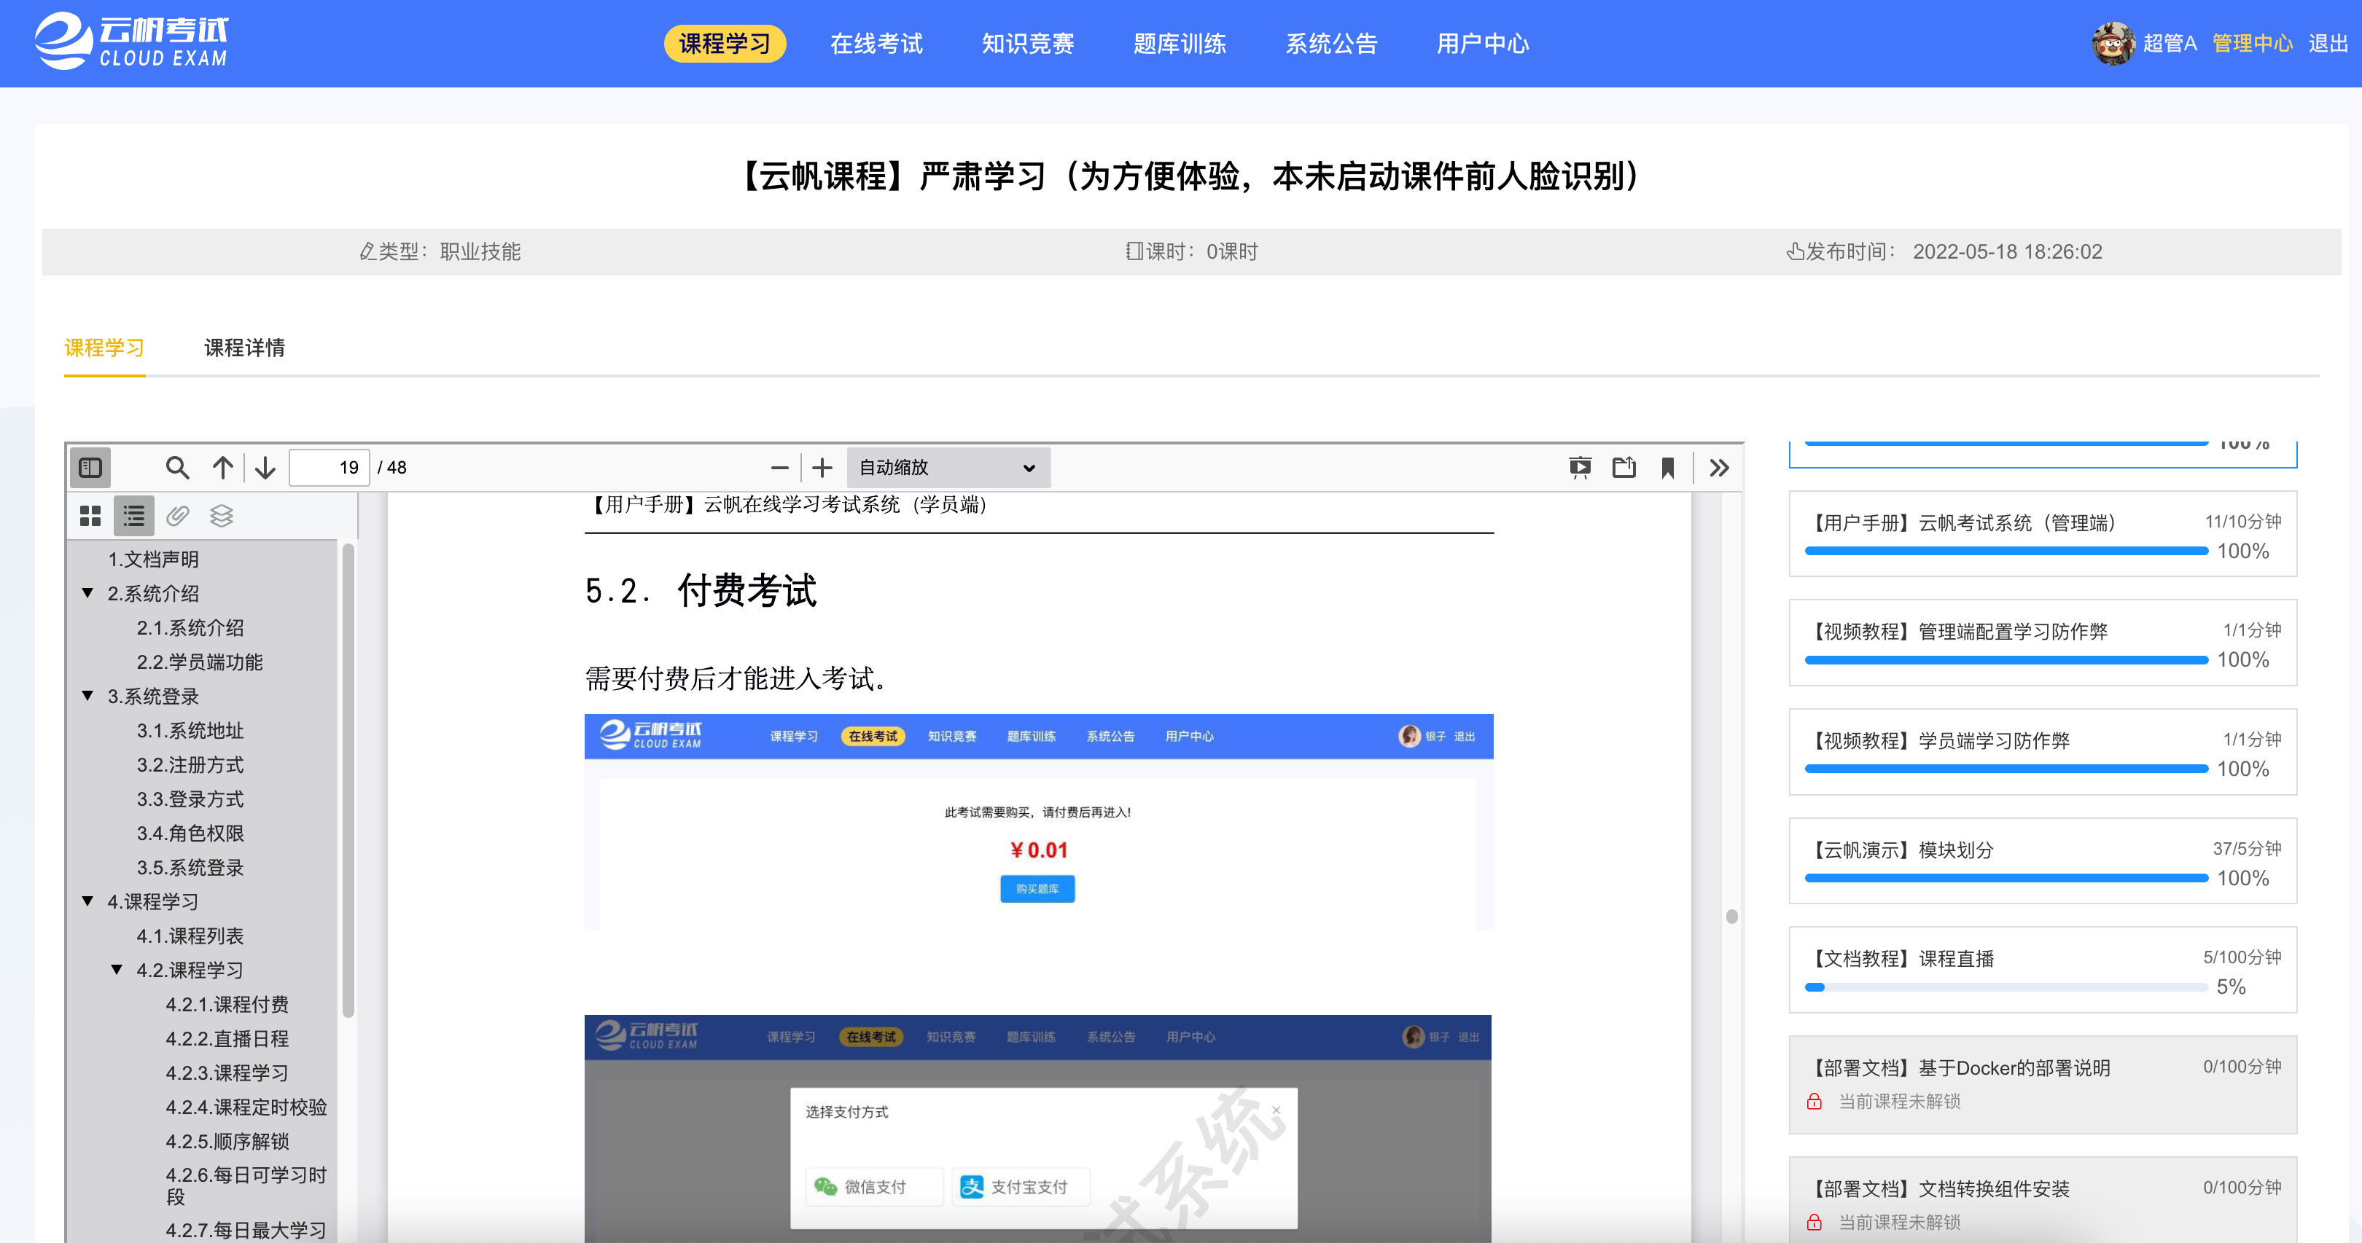
Task: Click the outline panel vertical scrollbar
Action: click(348, 782)
